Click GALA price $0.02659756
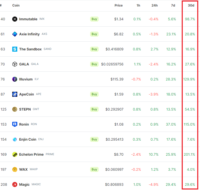 [x=112, y=64]
